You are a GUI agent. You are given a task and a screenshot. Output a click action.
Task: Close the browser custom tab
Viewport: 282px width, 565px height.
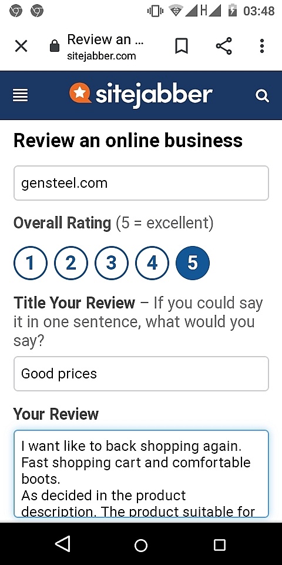(21, 46)
